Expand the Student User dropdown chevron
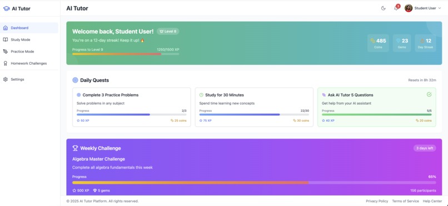Screen dimensions: 448x206 click(x=440, y=8)
